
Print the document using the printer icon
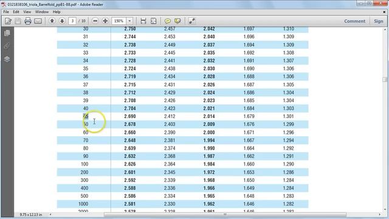tap(28, 21)
